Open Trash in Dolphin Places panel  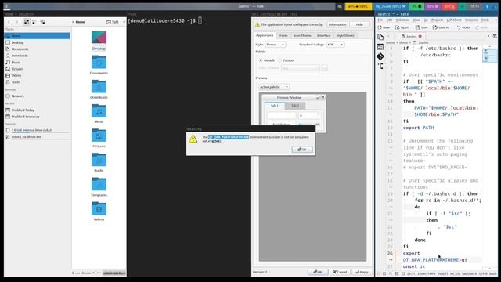pyautogui.click(x=37, y=82)
